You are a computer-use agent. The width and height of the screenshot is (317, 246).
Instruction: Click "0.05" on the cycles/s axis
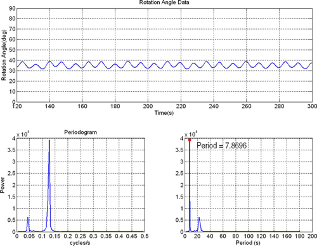(29, 236)
